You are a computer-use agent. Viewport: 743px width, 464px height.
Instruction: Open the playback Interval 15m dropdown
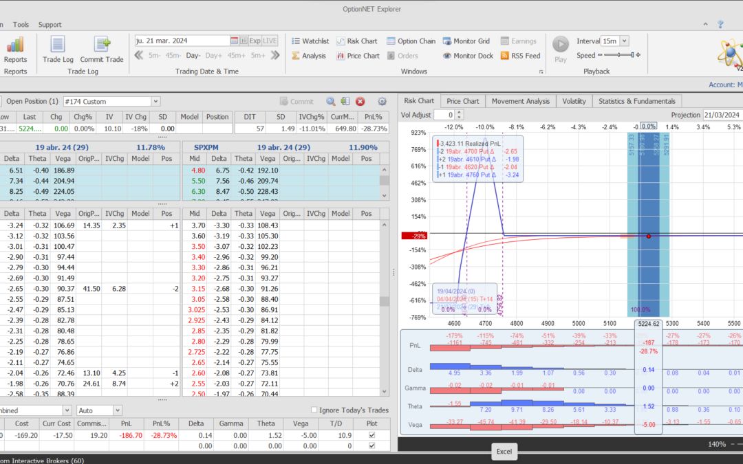point(624,41)
